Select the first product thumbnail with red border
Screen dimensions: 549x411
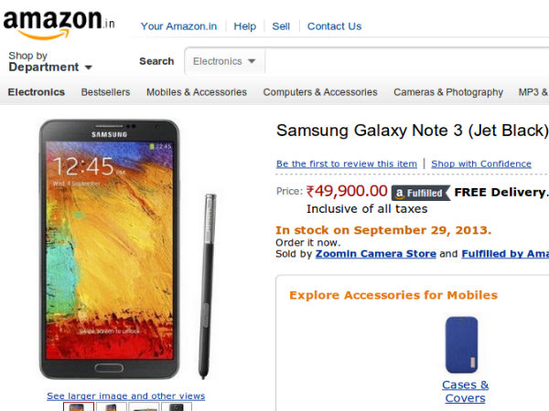point(78,406)
